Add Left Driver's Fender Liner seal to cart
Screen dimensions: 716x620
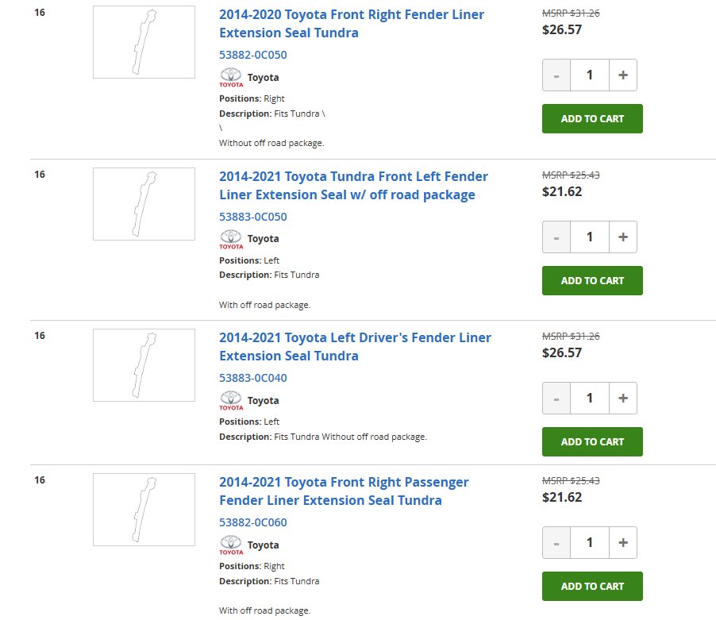point(592,442)
